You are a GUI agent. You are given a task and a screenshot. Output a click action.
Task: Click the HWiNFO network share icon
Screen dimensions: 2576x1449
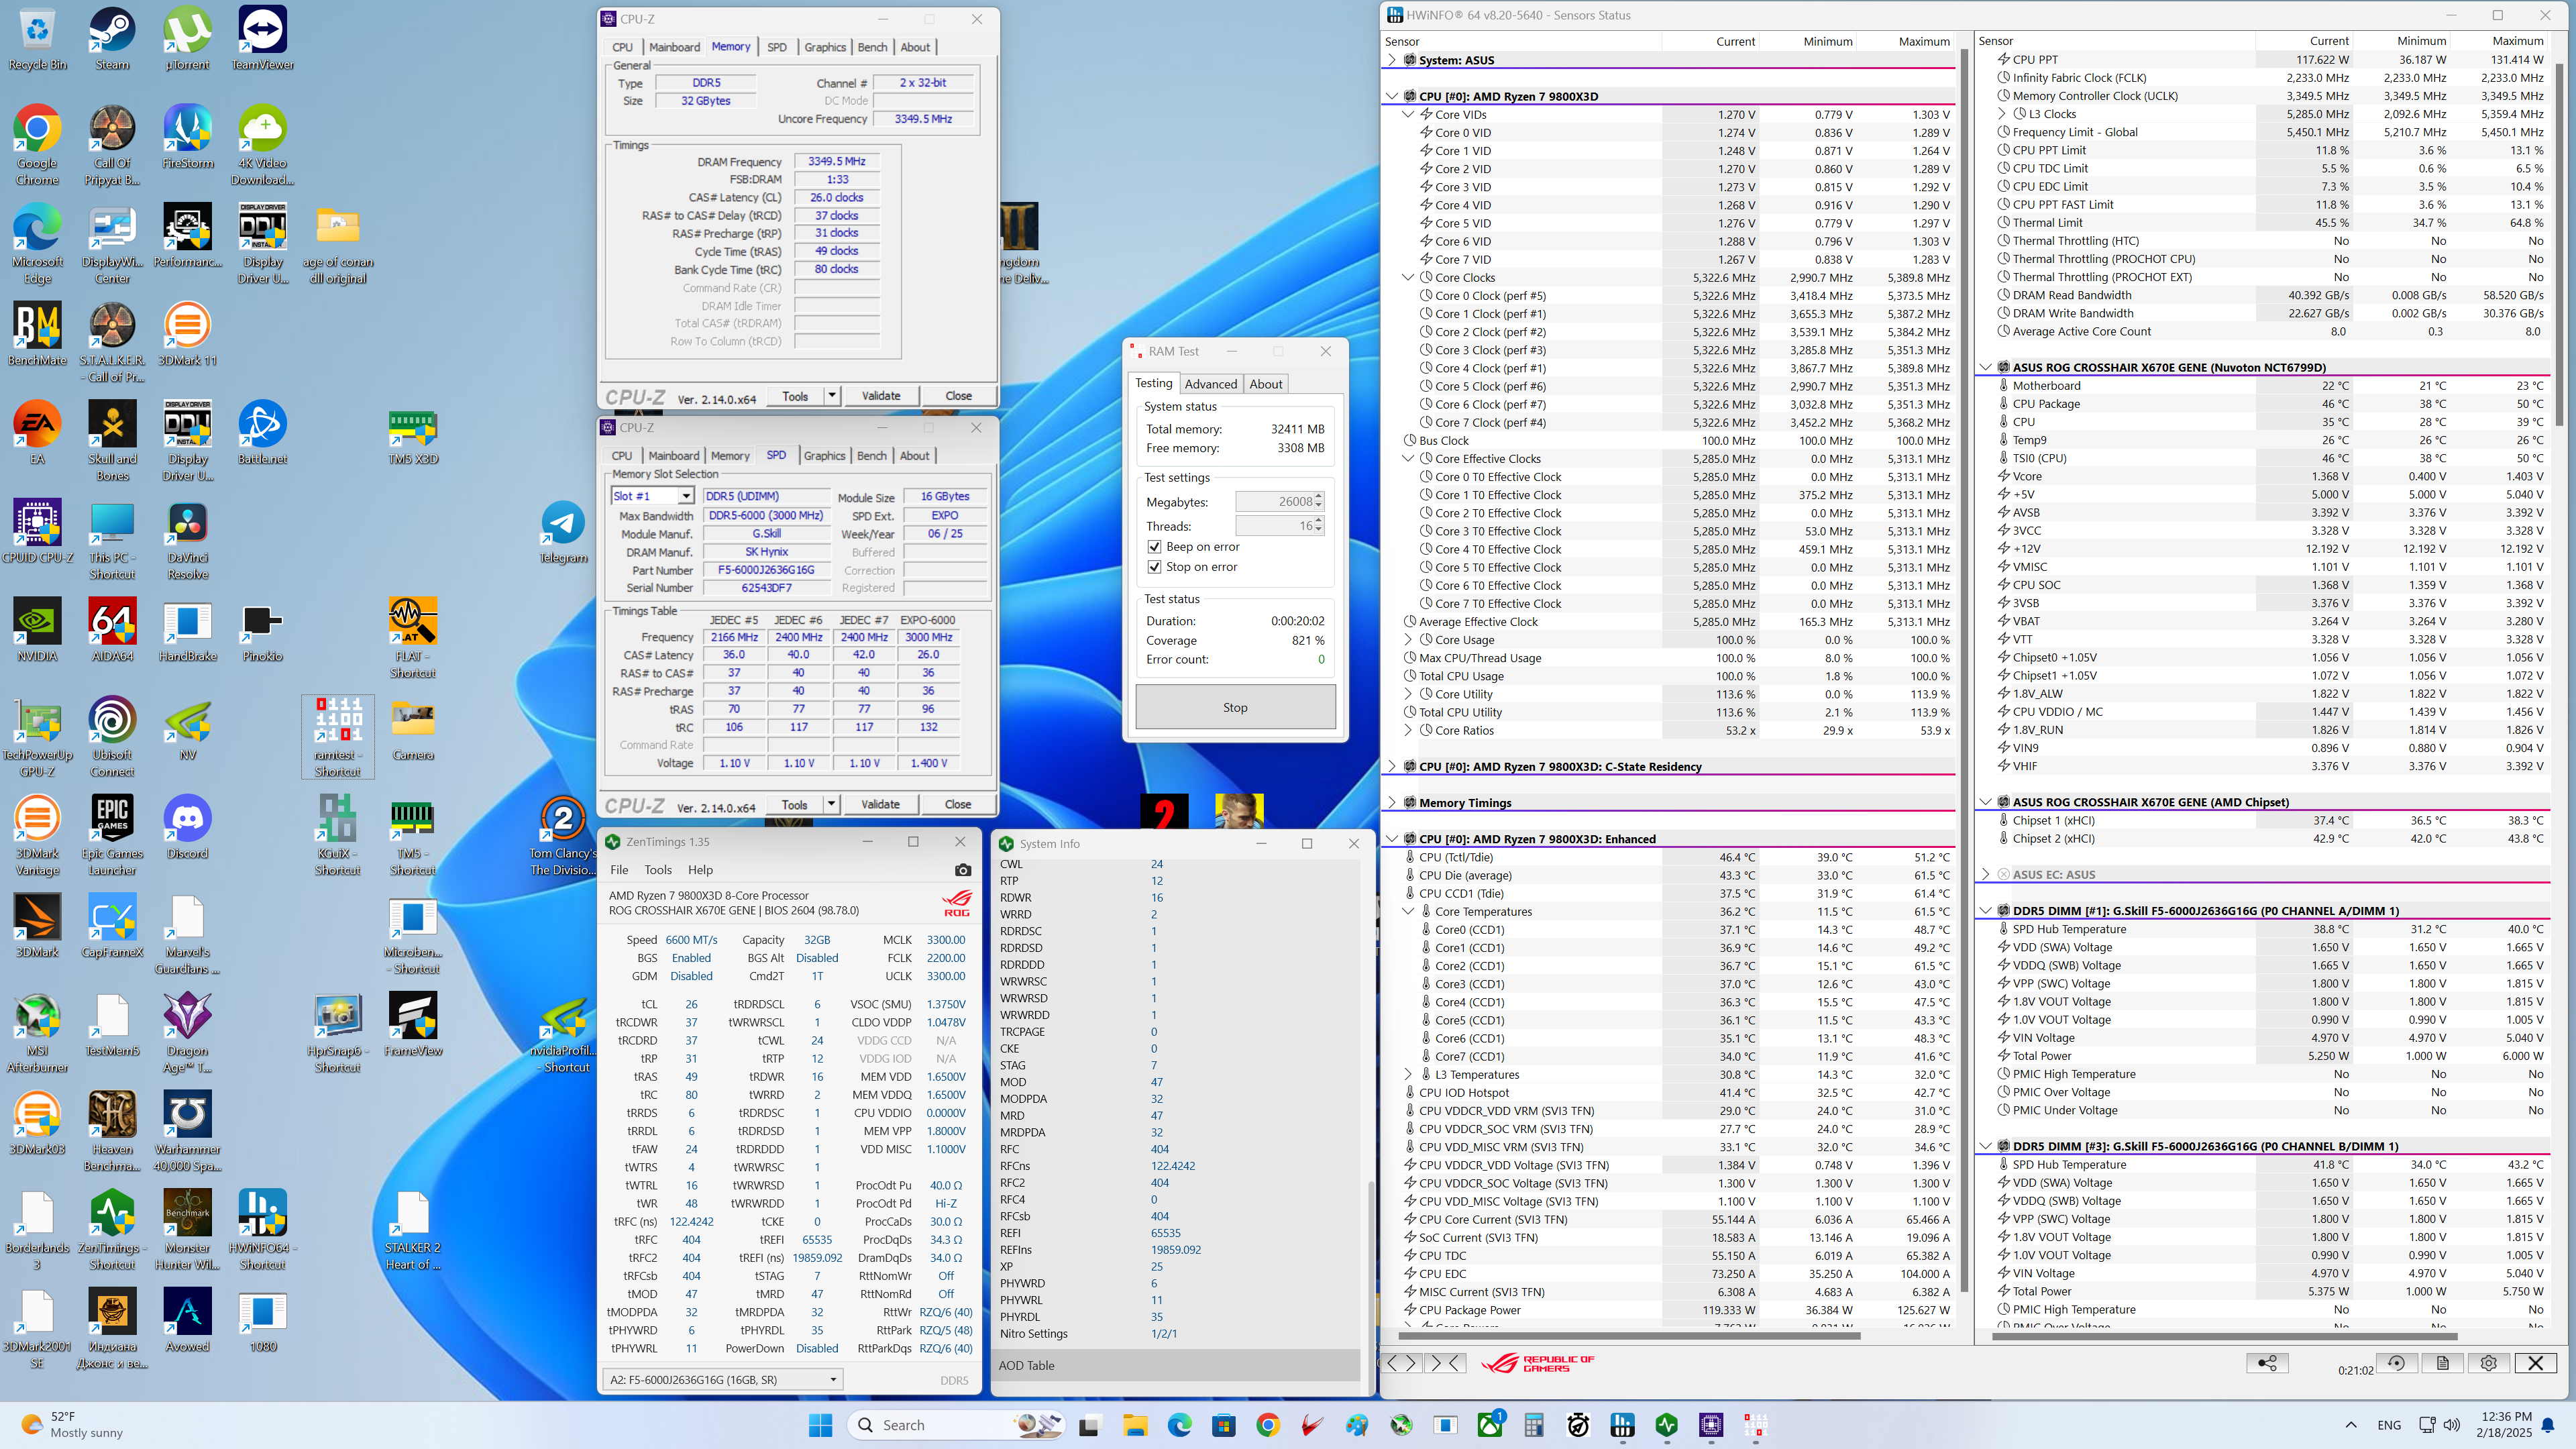click(2267, 1363)
